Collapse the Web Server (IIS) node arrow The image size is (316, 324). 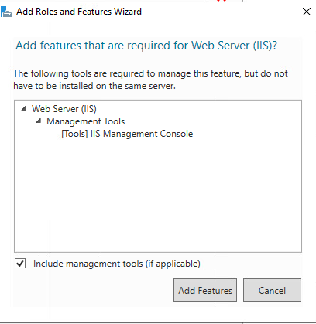click(x=24, y=108)
